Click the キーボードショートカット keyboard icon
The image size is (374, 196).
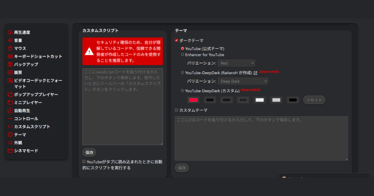click(10, 56)
